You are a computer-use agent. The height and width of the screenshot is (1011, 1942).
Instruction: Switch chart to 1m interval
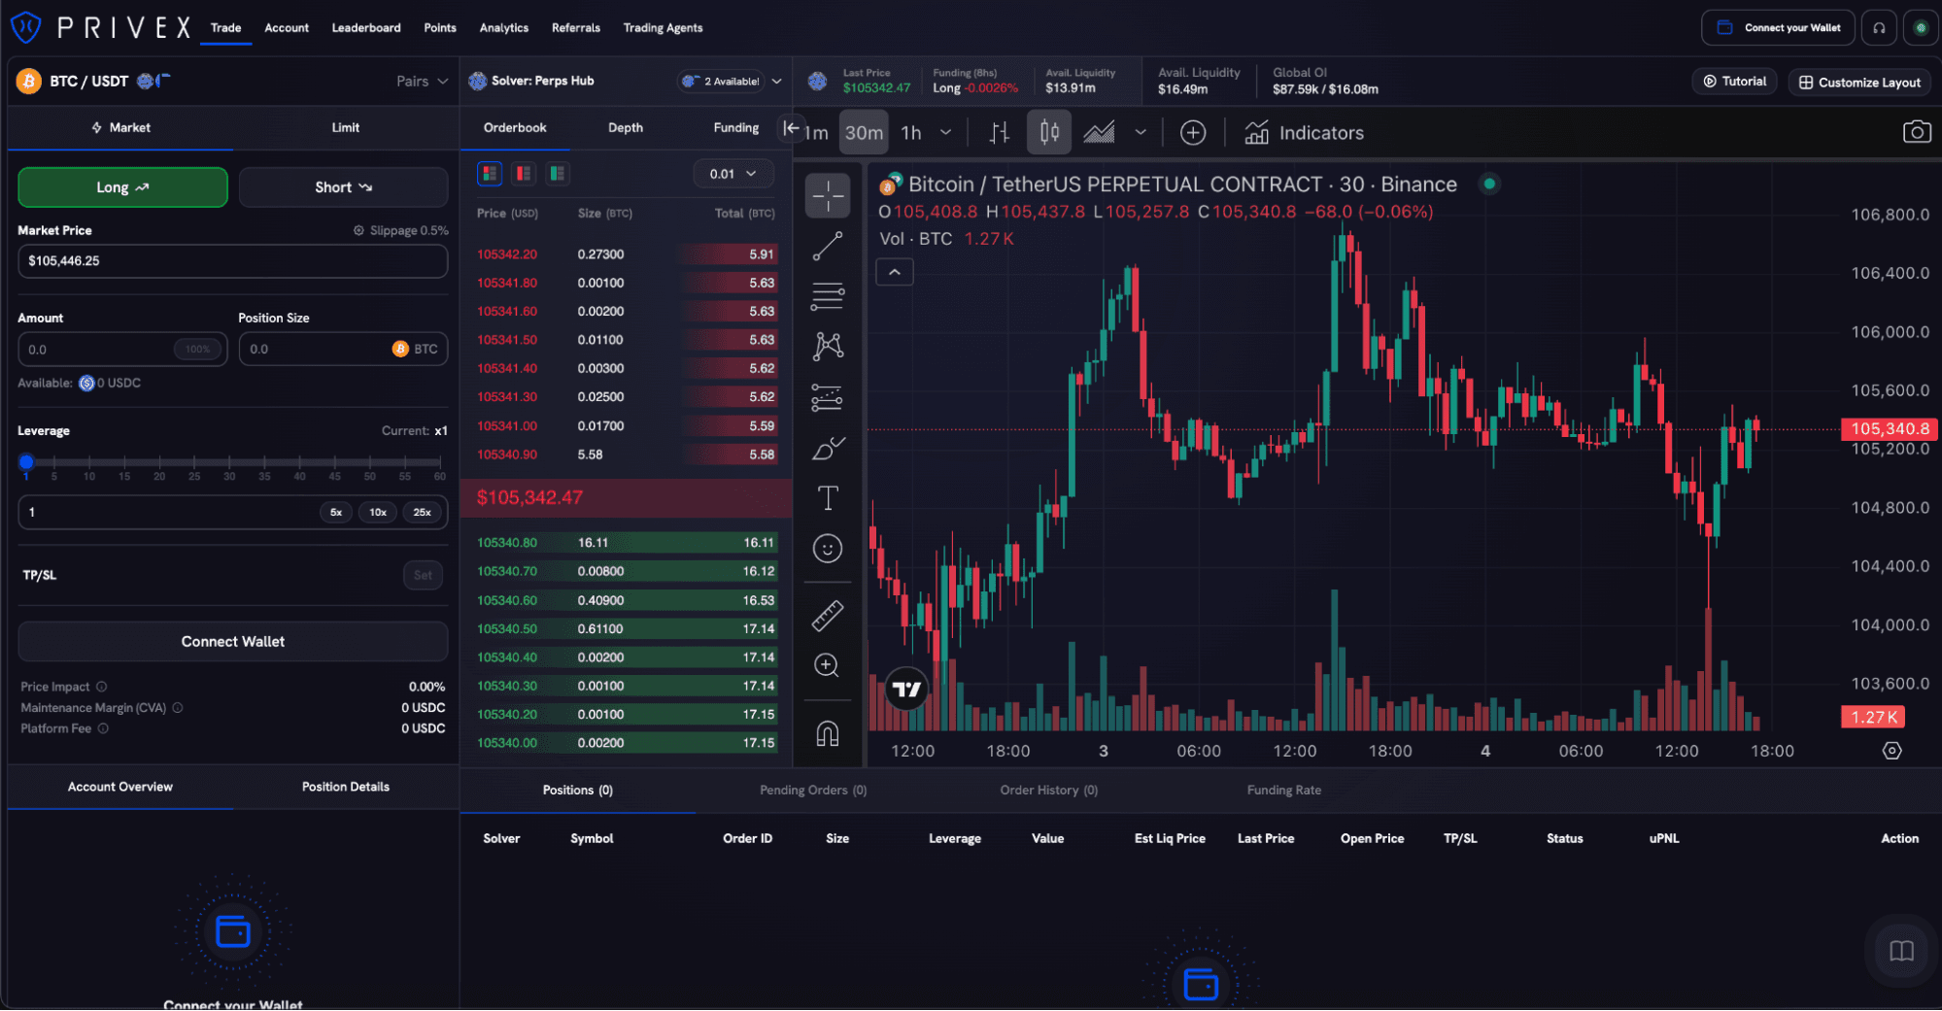coord(816,133)
